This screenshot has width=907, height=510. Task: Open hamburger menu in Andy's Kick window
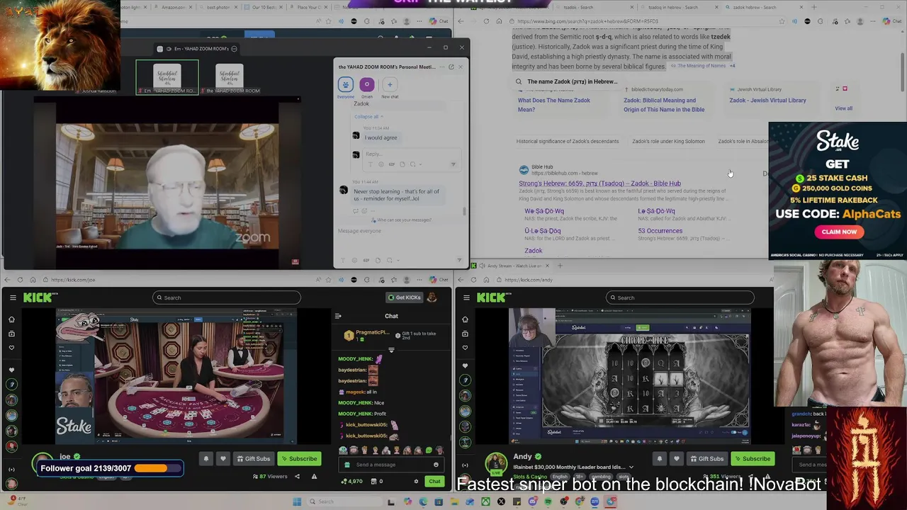466,297
